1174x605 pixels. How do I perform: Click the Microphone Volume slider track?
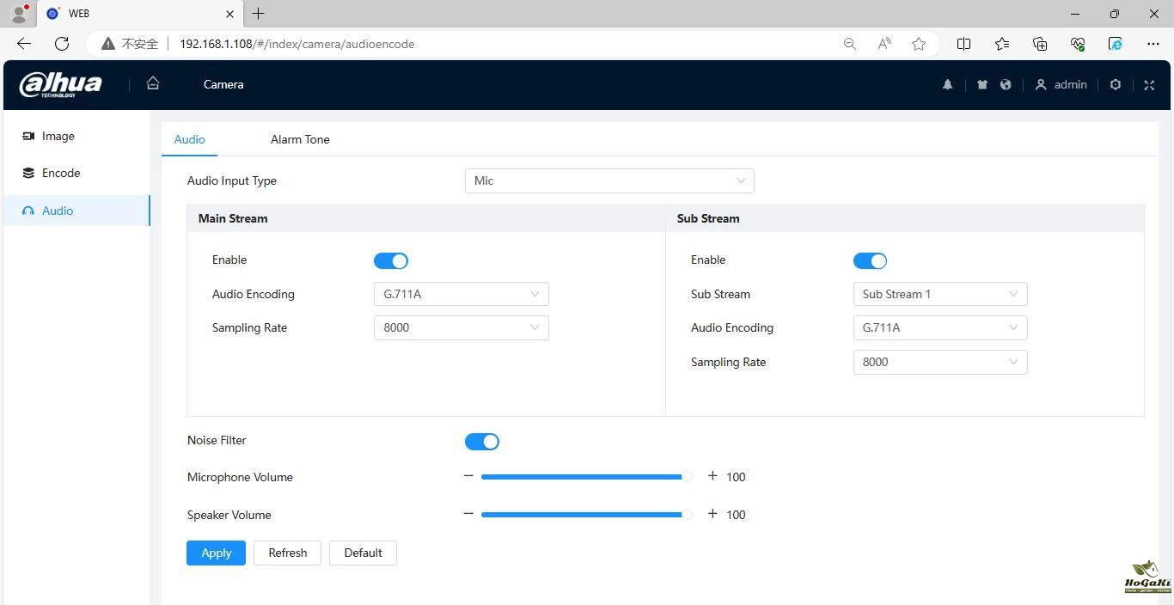pos(582,477)
